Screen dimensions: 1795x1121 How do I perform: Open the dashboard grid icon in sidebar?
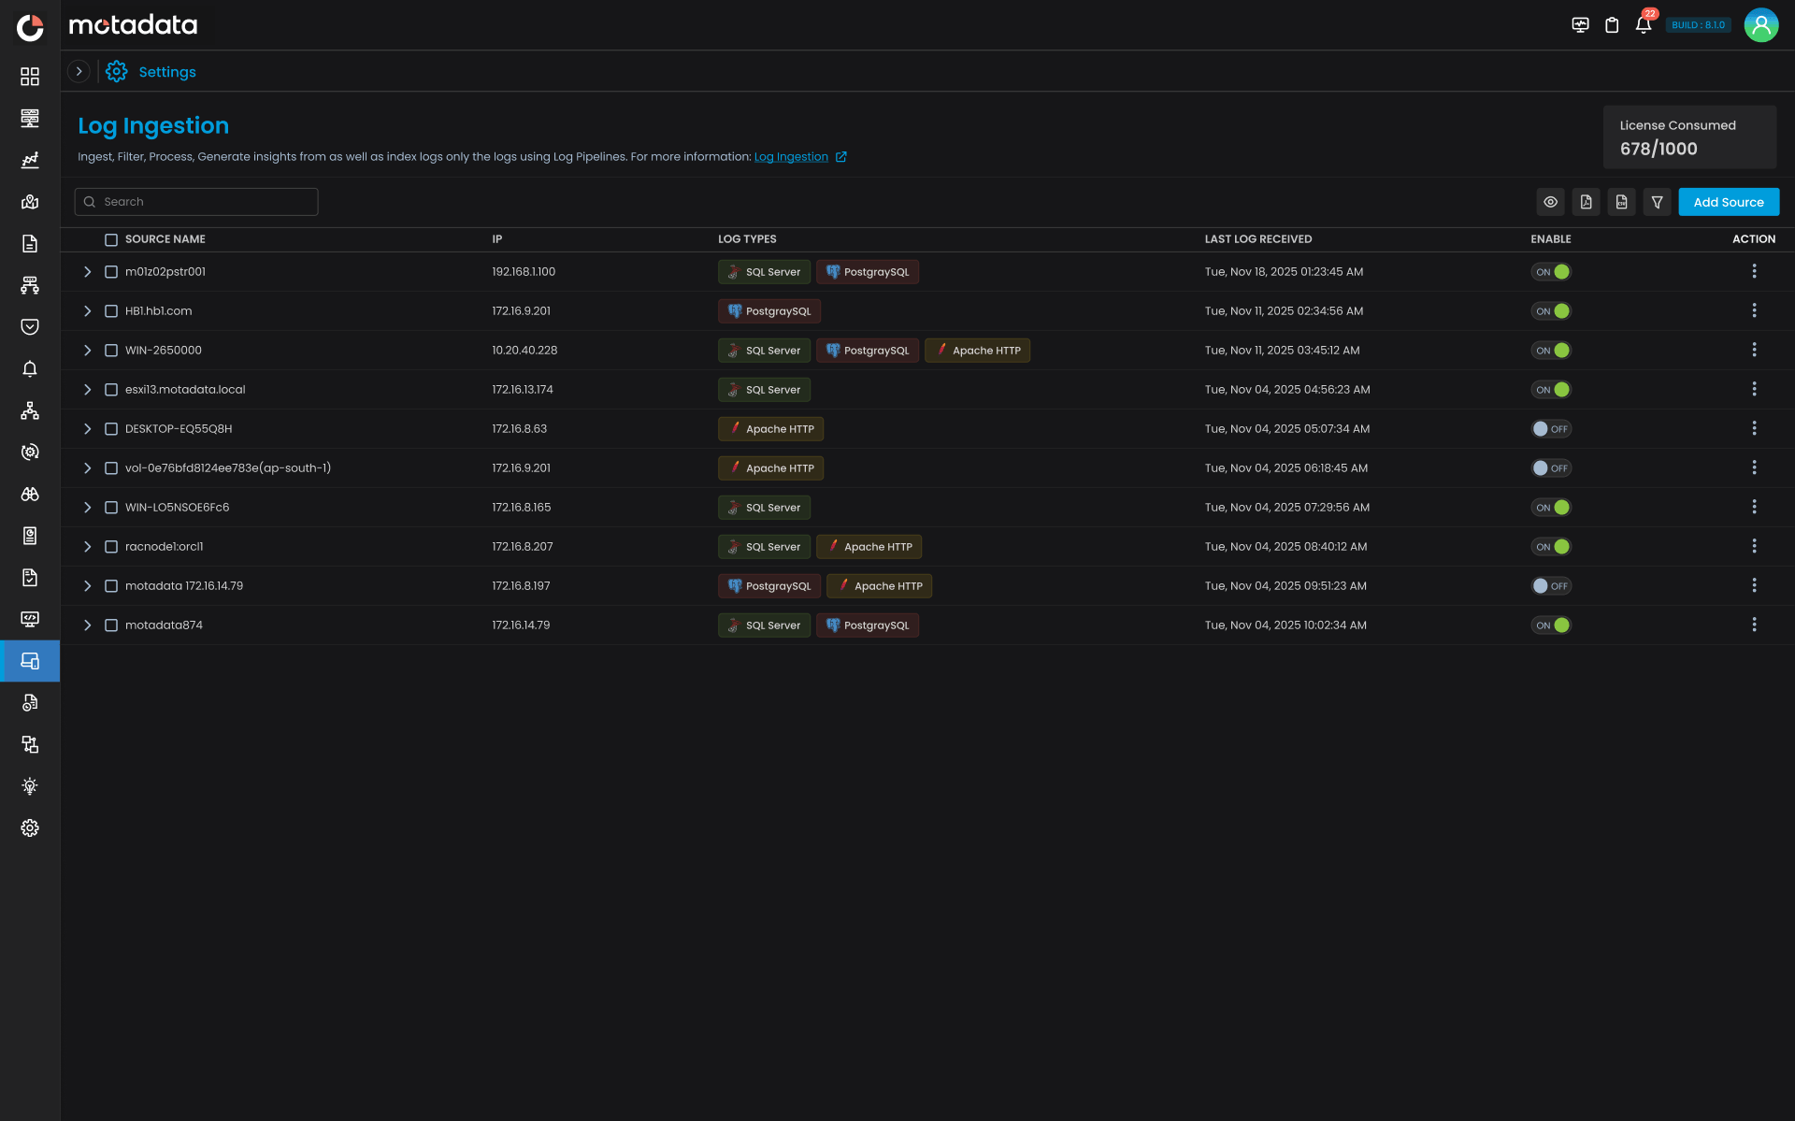click(x=30, y=77)
